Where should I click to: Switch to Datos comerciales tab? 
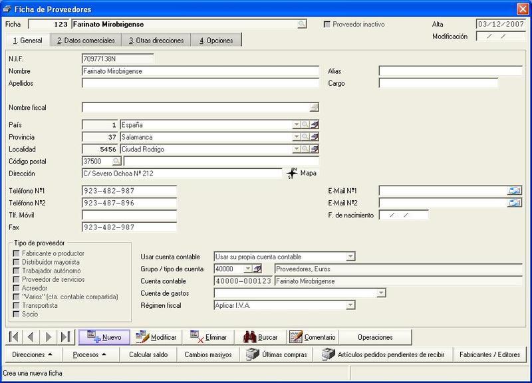tap(86, 41)
